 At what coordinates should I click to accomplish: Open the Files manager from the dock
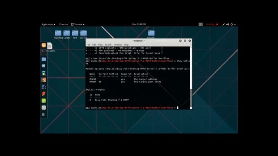coord(43,59)
